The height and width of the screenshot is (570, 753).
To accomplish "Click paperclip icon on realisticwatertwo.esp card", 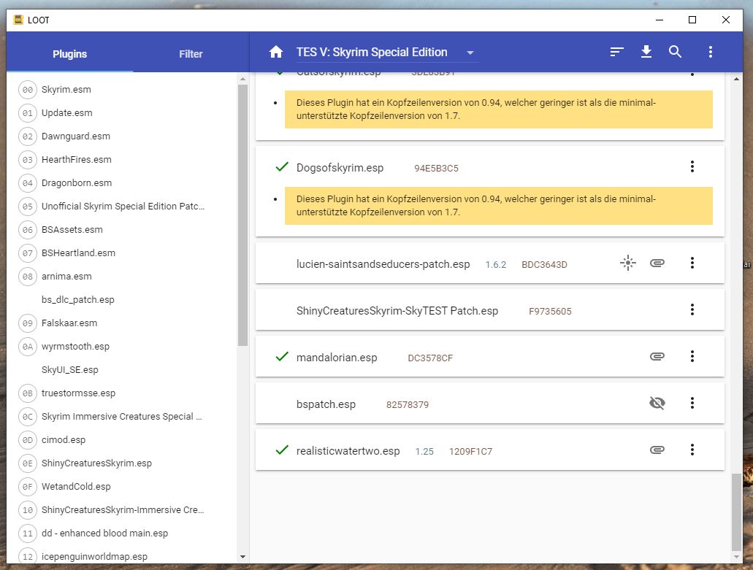I will pos(657,450).
